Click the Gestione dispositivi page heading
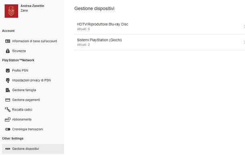 (94, 8)
